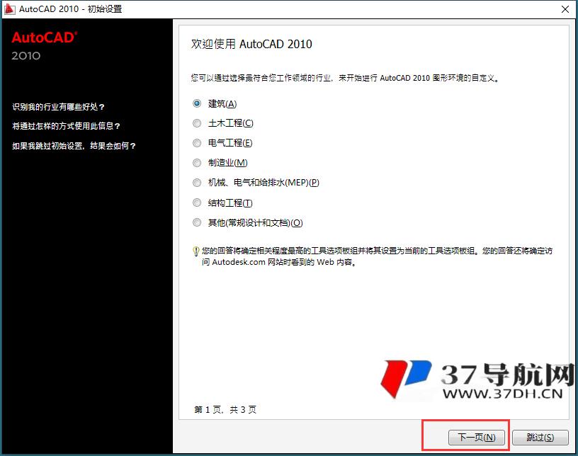Choose 机械、电气和给排水(MEP)(P) option
The width and height of the screenshot is (578, 456).
(x=197, y=182)
